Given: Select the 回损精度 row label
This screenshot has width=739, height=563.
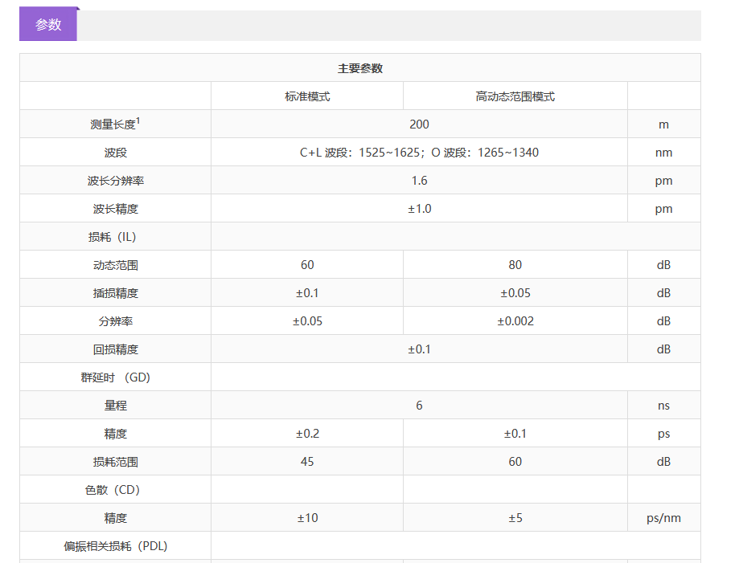Looking at the screenshot, I should pos(116,349).
